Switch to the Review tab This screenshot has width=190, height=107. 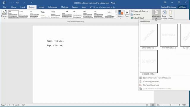(75, 7)
